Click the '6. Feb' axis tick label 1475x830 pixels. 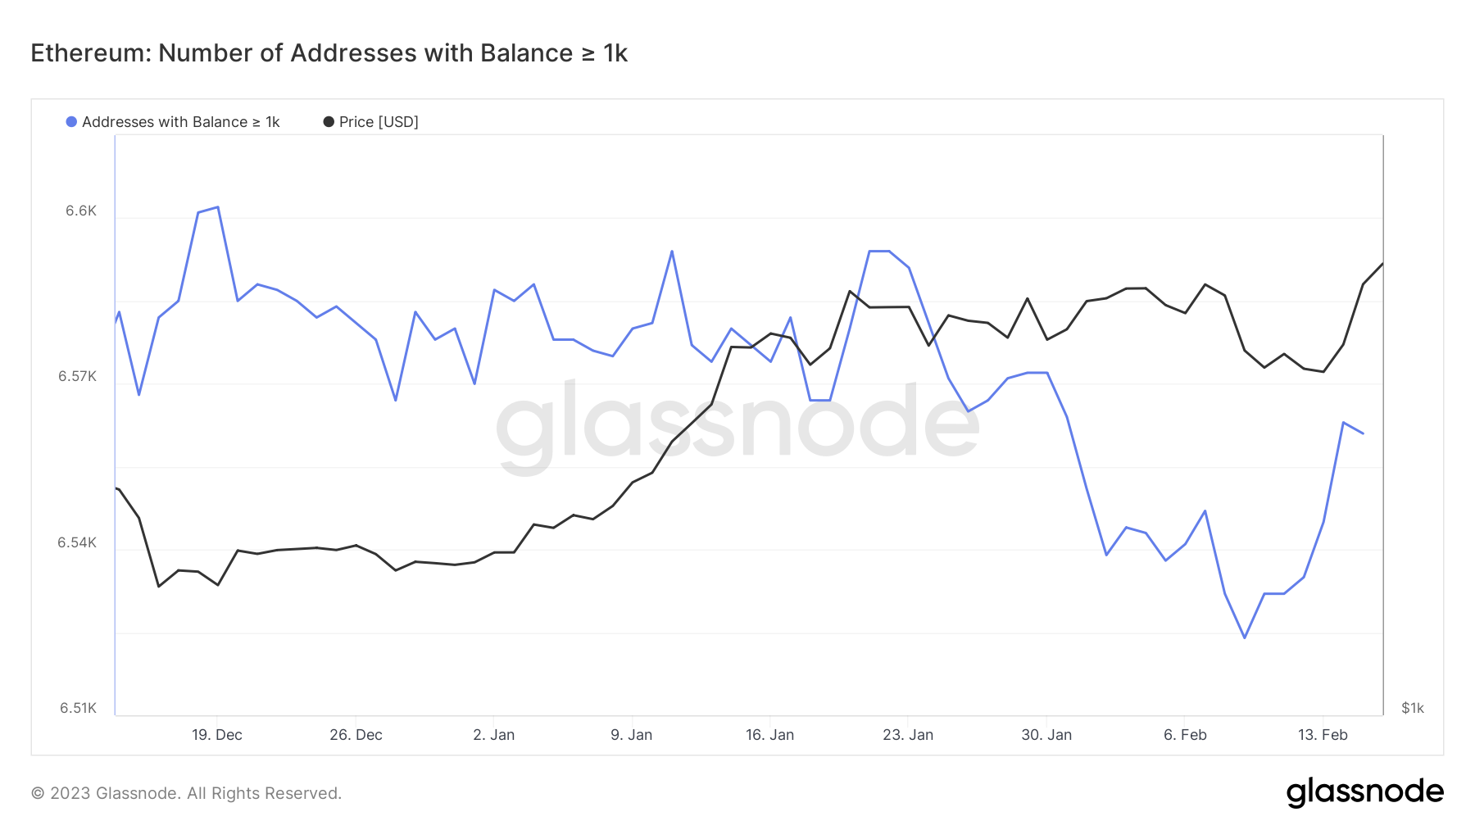pos(1185,735)
